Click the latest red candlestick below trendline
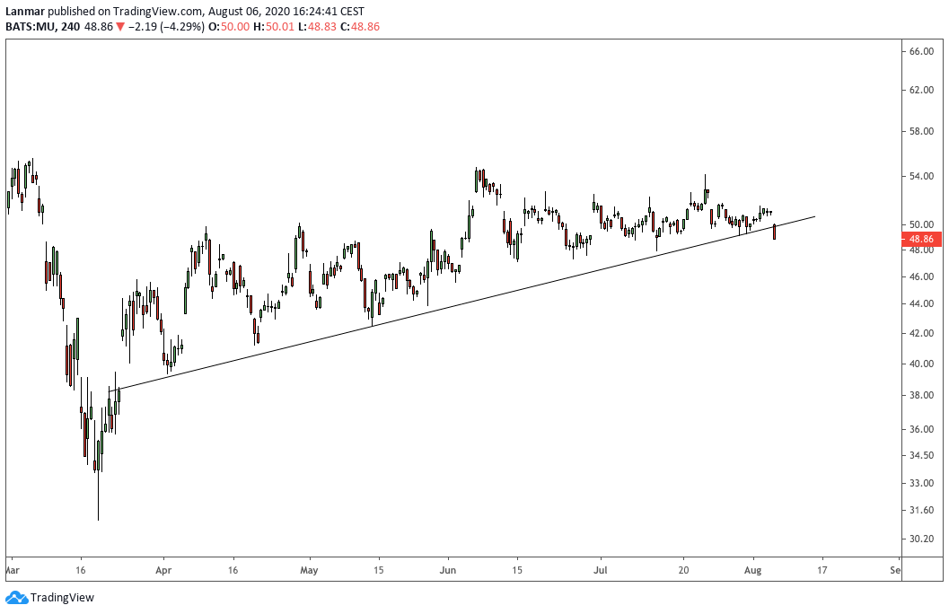Screen dimensions: 949x614 (x=774, y=232)
